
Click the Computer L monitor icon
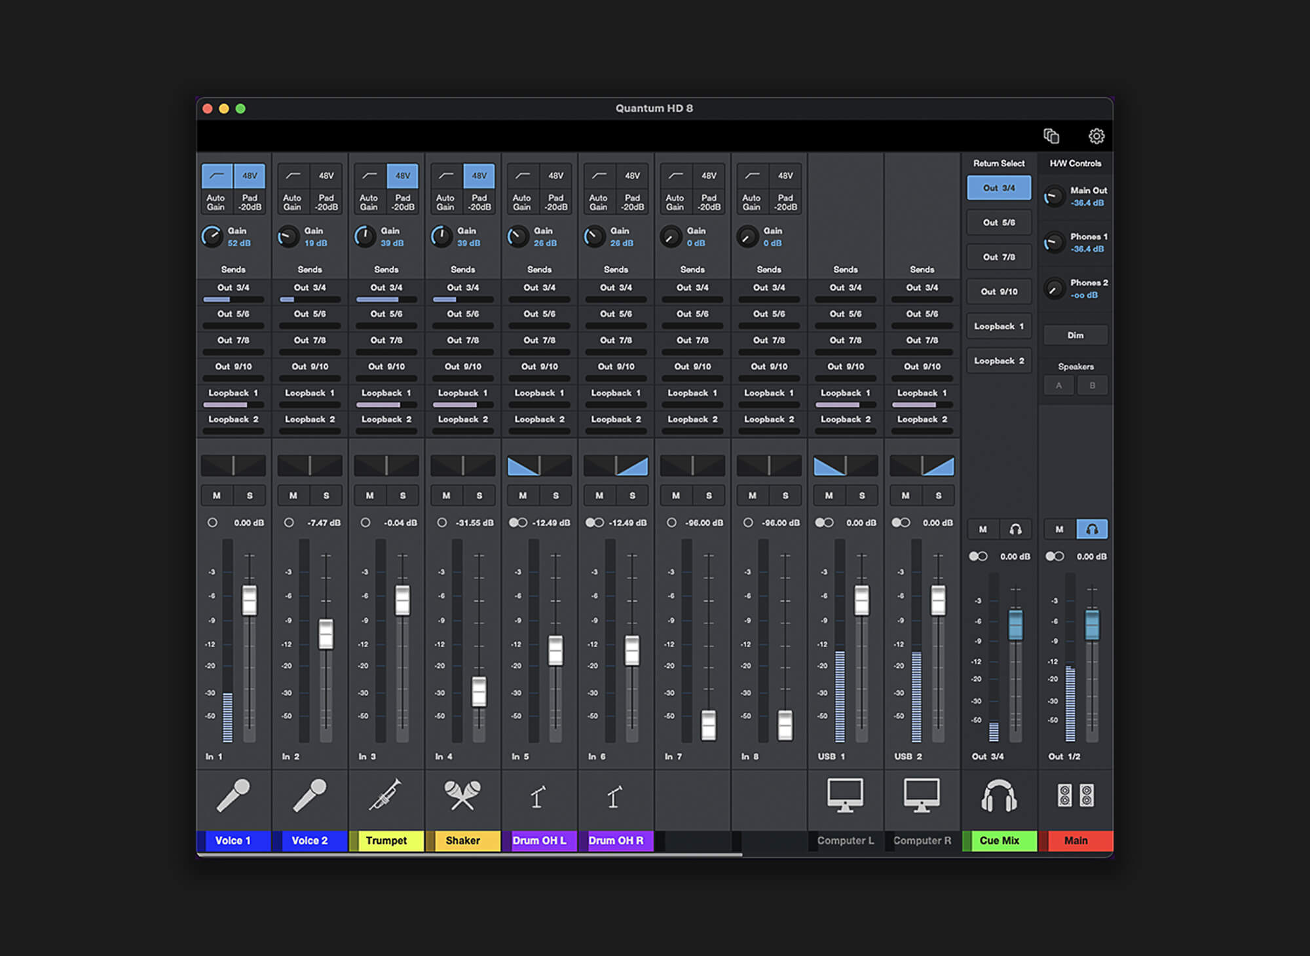point(845,795)
